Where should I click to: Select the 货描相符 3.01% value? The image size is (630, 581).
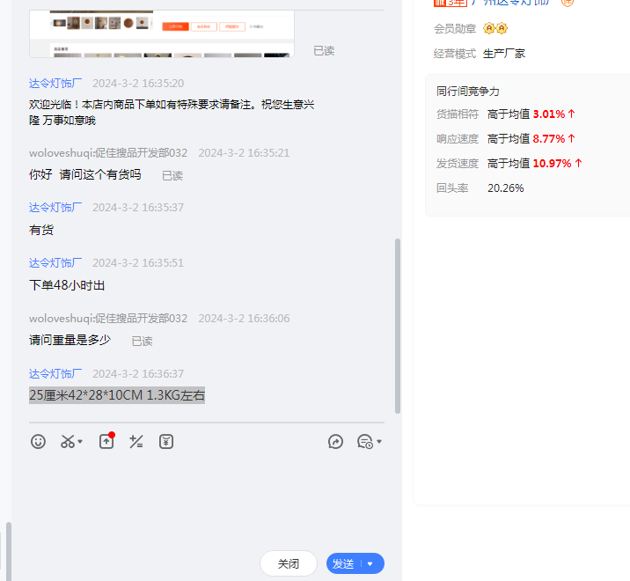pos(549,114)
